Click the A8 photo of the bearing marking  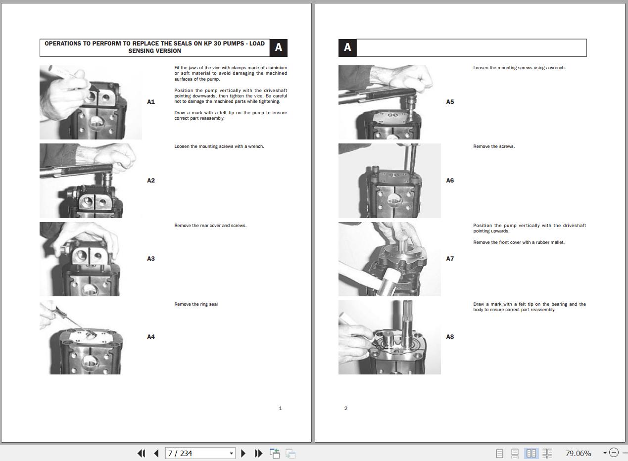(x=389, y=337)
